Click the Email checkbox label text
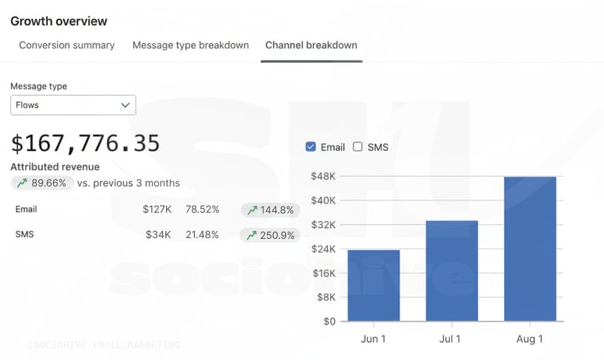This screenshot has height=360, width=604. [x=333, y=147]
